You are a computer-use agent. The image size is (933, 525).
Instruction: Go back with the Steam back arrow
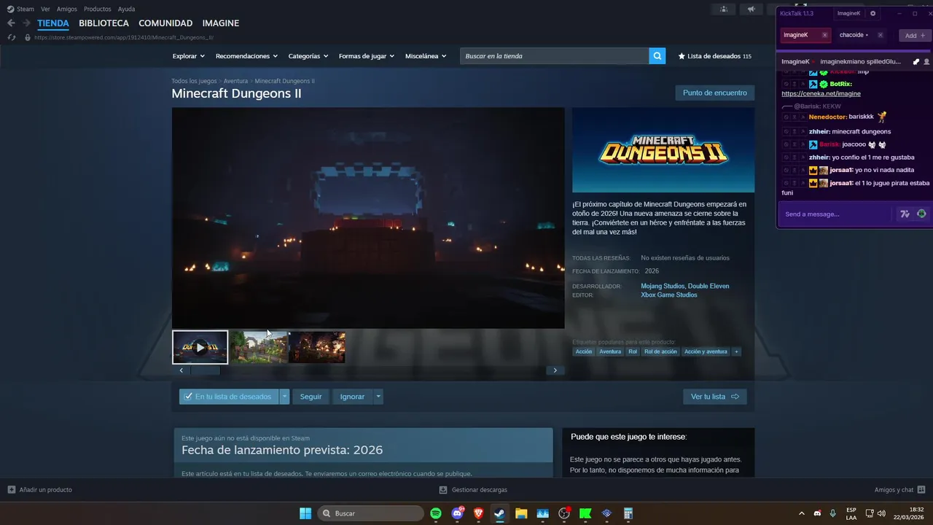[11, 23]
